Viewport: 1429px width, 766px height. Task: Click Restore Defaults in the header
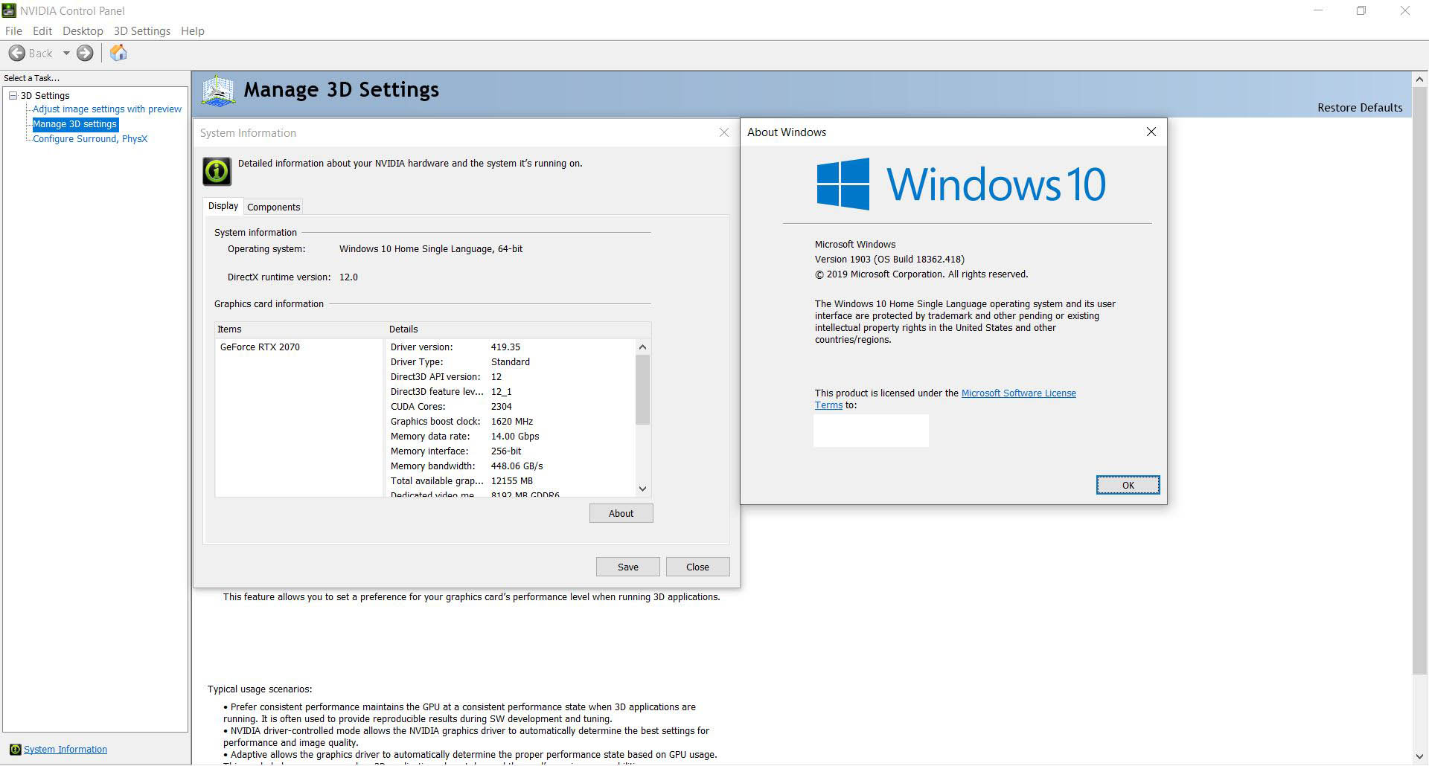point(1359,108)
